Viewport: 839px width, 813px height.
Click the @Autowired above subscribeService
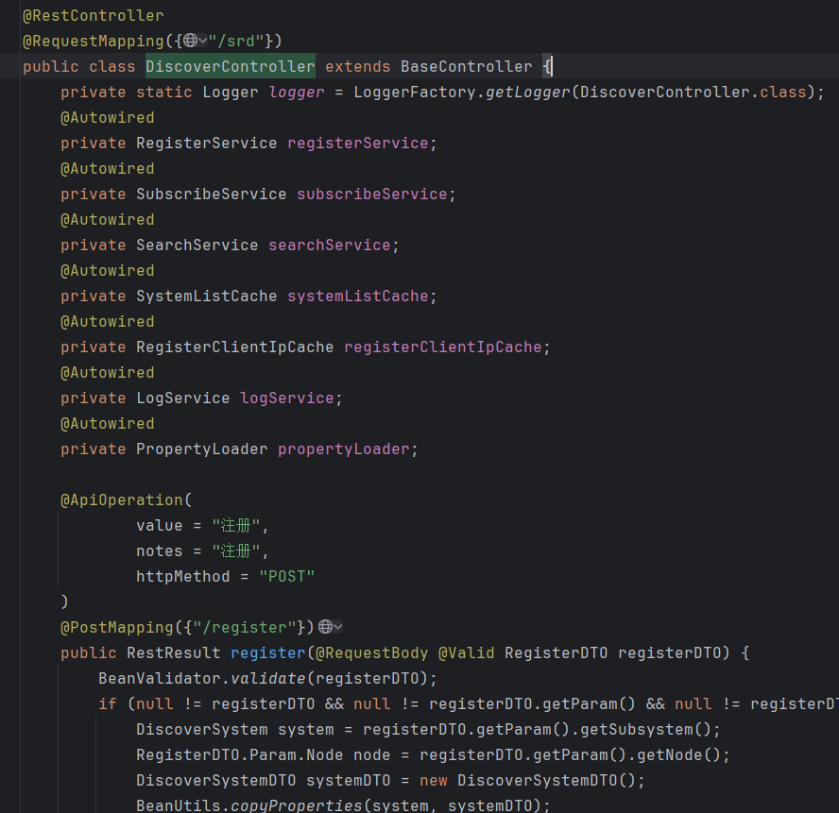coord(107,168)
